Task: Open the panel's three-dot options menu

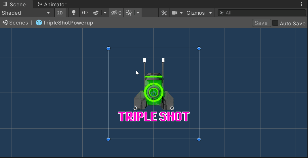Action: coord(301,4)
